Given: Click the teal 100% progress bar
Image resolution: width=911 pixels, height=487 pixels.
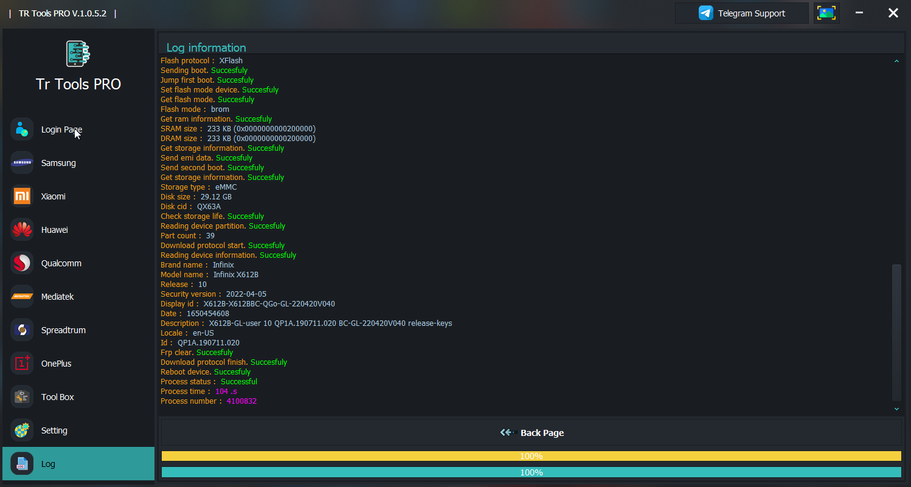Looking at the screenshot, I should [532, 472].
